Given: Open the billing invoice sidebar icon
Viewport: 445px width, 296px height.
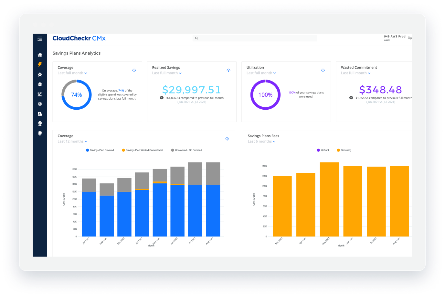Looking at the screenshot, I should [40, 114].
